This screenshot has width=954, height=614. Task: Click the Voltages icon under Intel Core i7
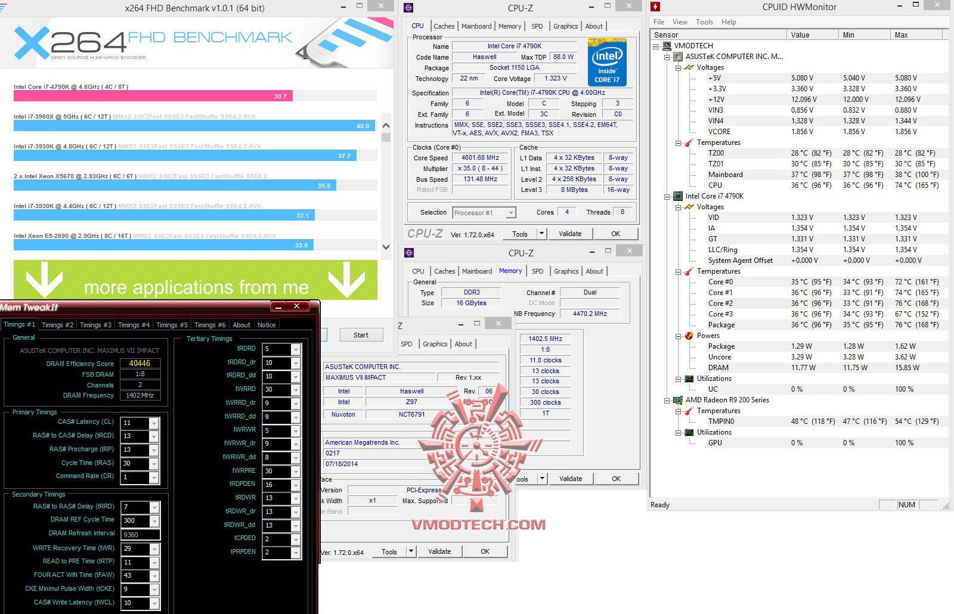[x=689, y=207]
